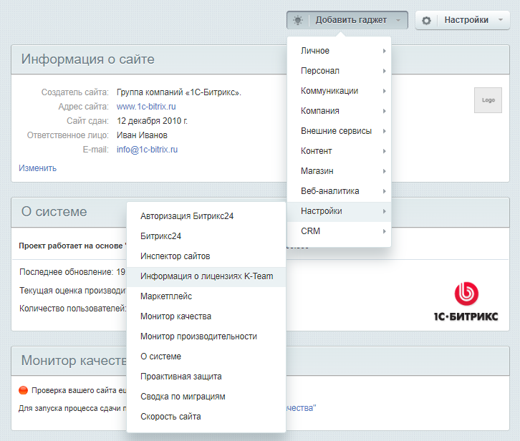Image resolution: width=520 pixels, height=441 pixels.
Task: Click Текущая оценка производительности line
Action: coord(72,291)
